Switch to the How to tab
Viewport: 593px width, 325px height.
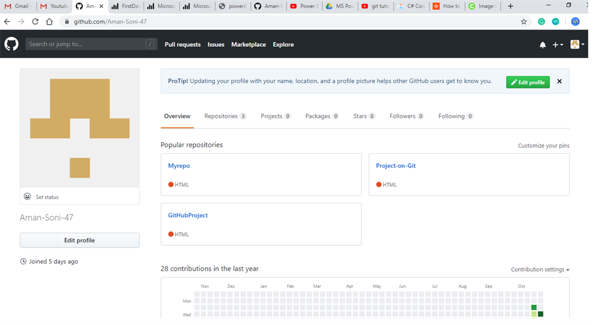coord(448,6)
